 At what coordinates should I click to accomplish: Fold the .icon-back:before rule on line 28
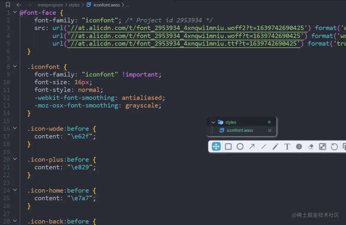coord(15,220)
